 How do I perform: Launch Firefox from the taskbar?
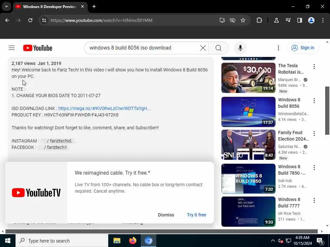132,241
